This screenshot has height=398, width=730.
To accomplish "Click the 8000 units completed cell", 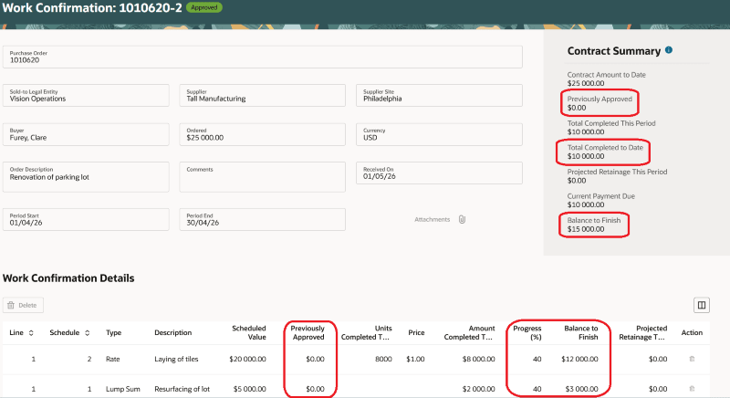I will coord(383,359).
